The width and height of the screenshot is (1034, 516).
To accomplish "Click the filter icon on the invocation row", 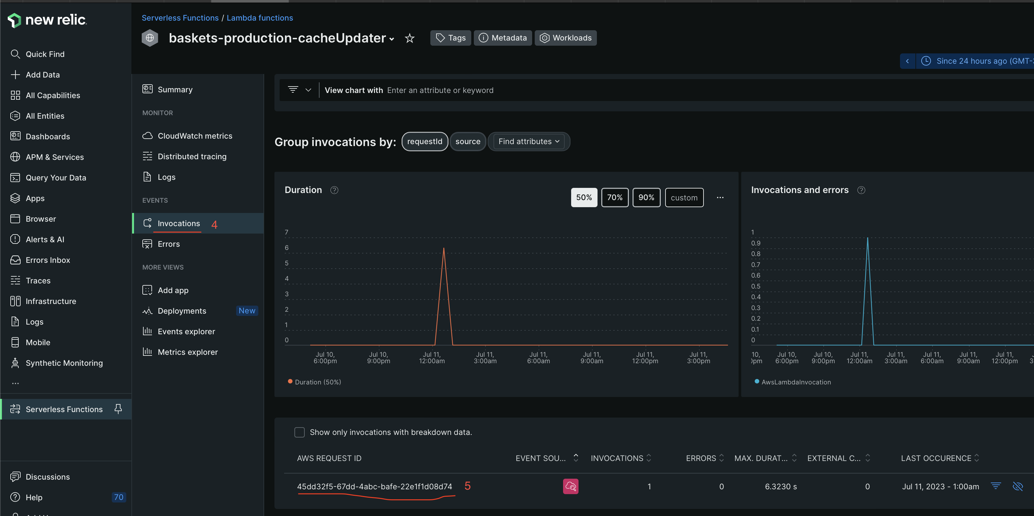I will [996, 486].
